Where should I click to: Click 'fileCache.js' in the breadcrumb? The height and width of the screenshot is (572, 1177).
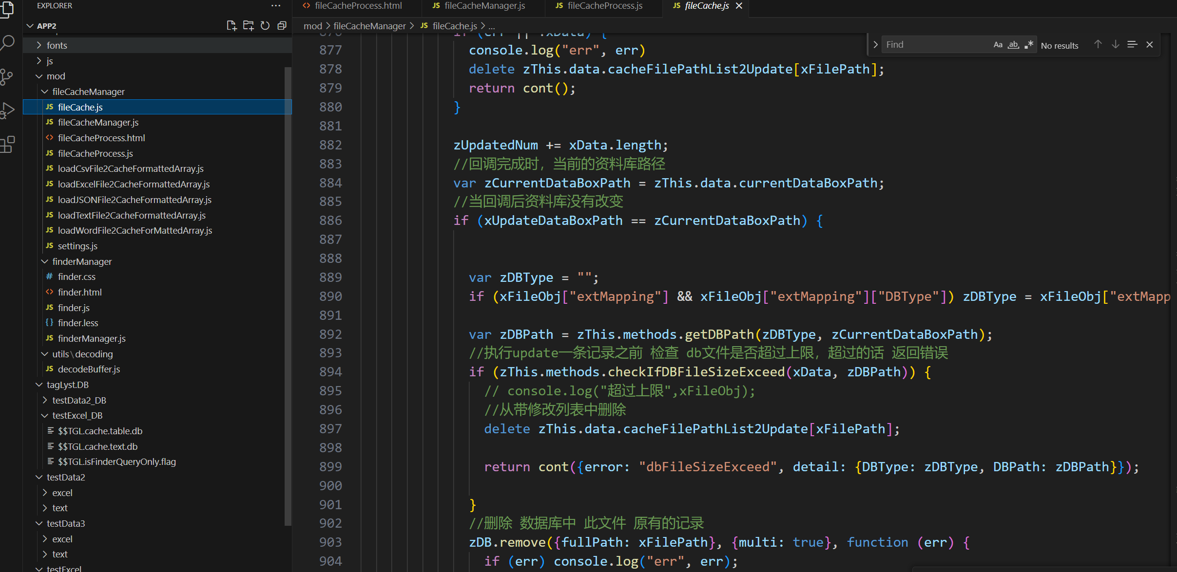tap(454, 26)
